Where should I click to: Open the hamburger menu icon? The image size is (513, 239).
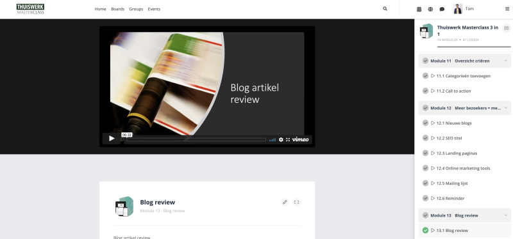point(507,9)
